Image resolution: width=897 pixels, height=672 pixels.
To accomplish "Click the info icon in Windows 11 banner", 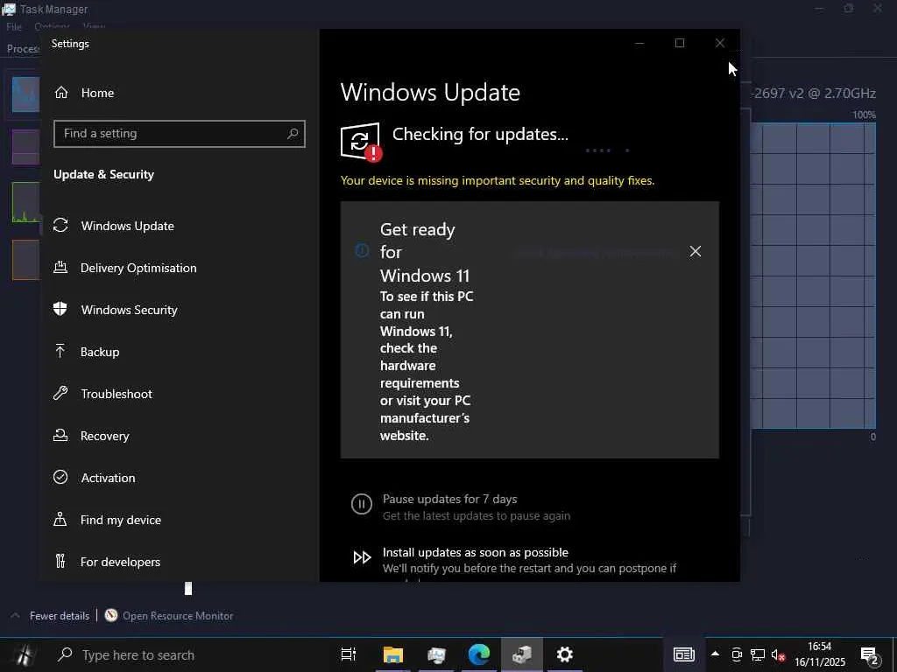I will [362, 250].
